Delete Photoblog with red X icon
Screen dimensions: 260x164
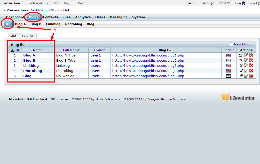pos(251,71)
